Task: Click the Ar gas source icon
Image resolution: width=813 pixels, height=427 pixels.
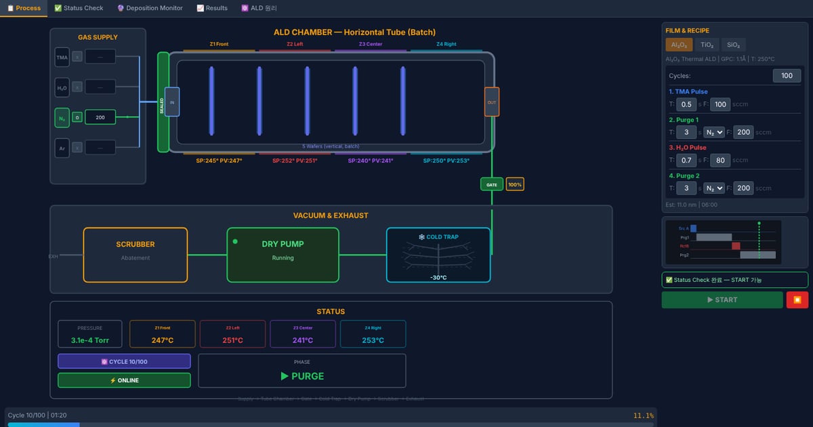Action: 62,148
